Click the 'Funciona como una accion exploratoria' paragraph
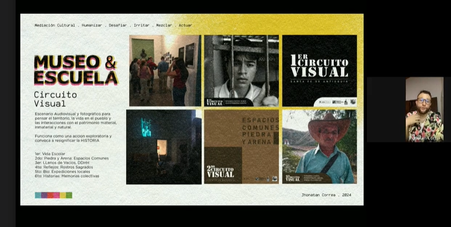451x227 pixels. click(x=74, y=139)
